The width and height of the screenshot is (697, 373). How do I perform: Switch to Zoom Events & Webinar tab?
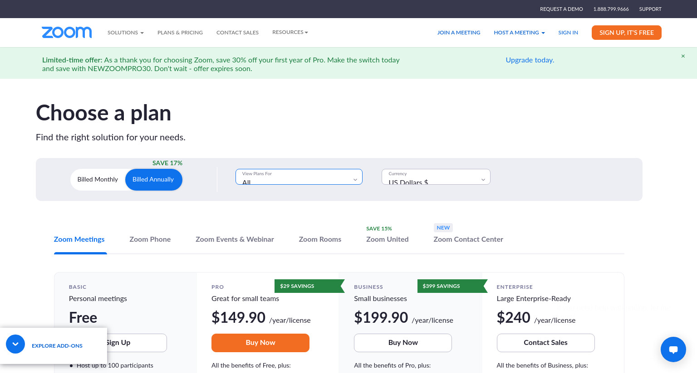[x=235, y=239]
